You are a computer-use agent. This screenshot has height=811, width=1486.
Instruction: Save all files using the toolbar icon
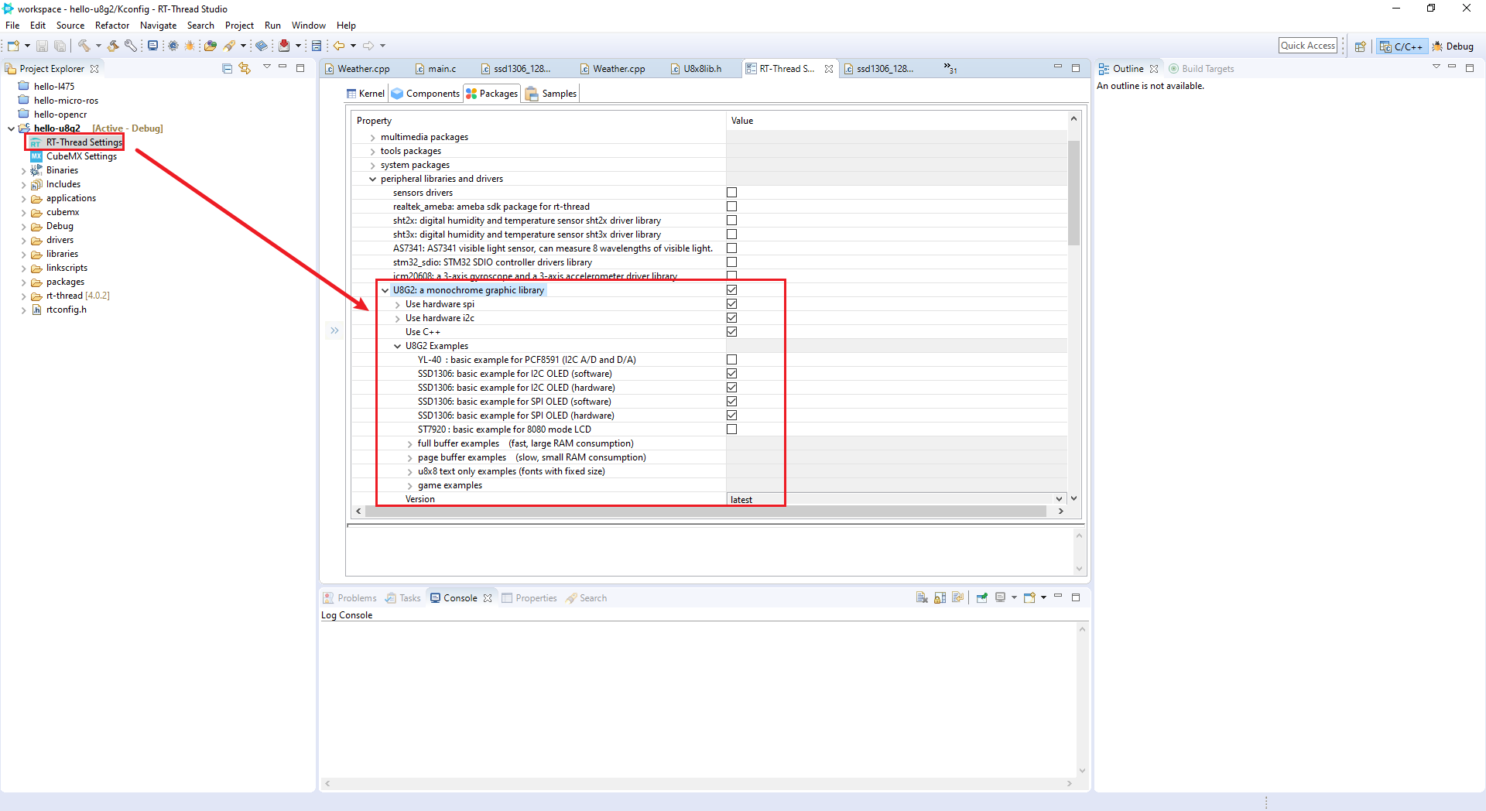coord(60,46)
